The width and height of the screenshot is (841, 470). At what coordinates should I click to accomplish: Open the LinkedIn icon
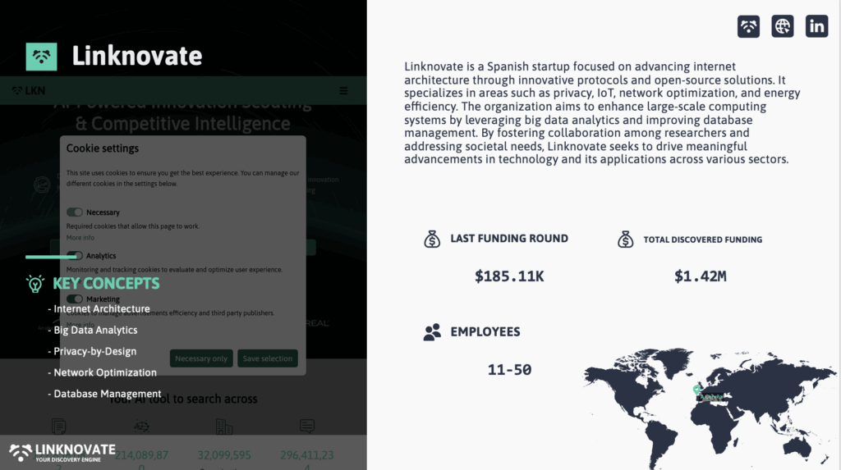(816, 26)
